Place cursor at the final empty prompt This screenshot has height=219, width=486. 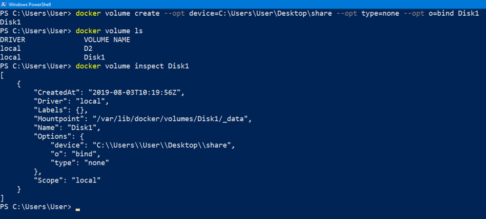(77, 207)
